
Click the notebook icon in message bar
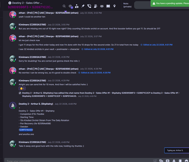(180, 161)
